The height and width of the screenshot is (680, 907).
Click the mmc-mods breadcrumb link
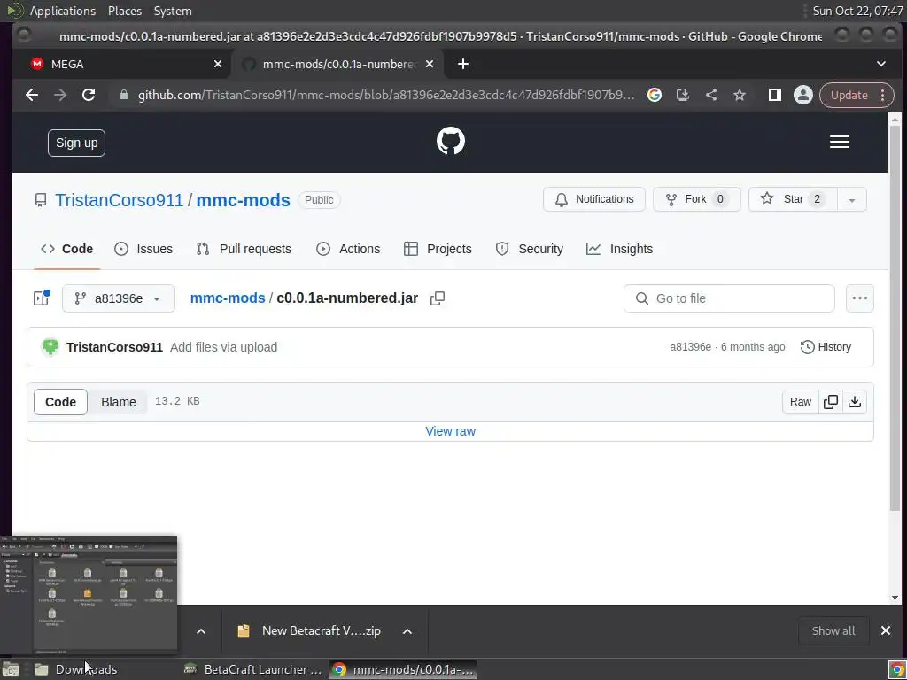[228, 298]
